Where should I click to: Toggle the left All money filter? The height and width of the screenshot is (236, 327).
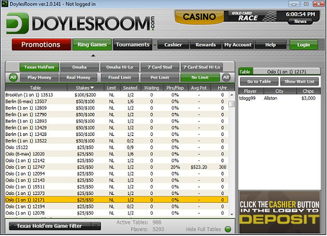(x=13, y=78)
